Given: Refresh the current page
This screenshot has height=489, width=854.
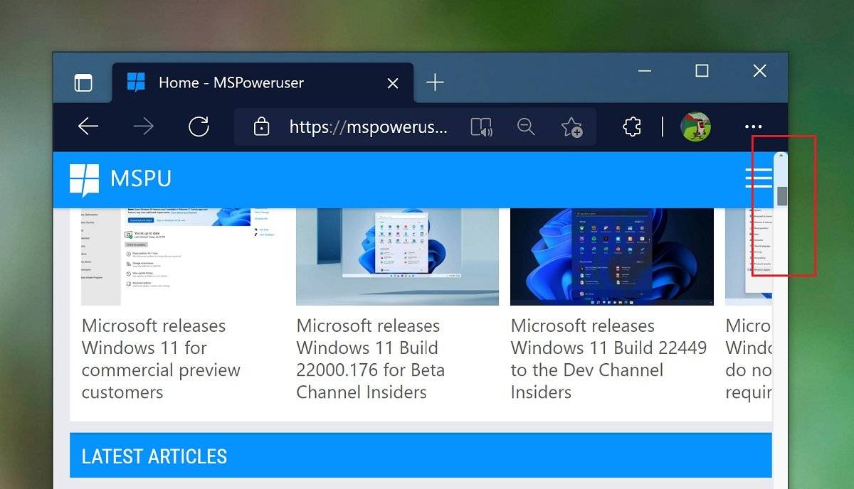Looking at the screenshot, I should point(199,127).
